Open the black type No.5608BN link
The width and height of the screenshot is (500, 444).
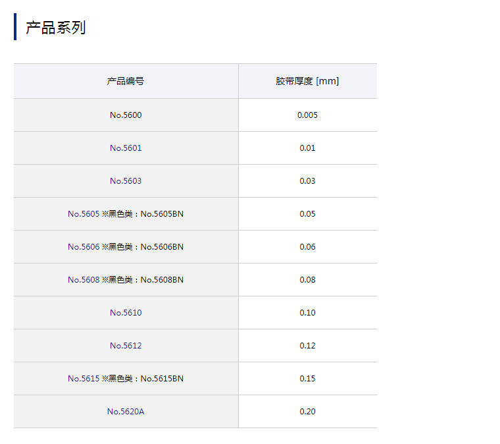coord(162,280)
